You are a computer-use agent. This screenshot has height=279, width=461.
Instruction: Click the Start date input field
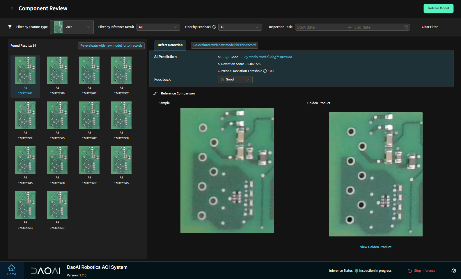pos(320,27)
